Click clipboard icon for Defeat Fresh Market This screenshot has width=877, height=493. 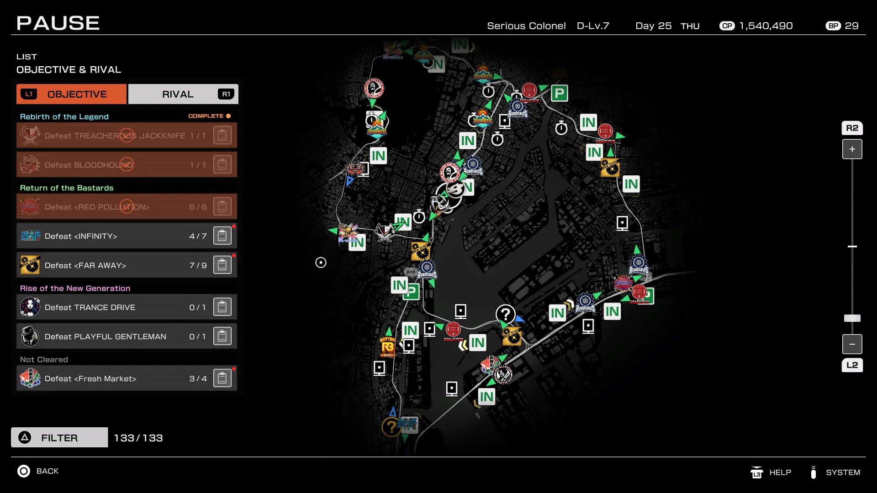pyautogui.click(x=222, y=378)
